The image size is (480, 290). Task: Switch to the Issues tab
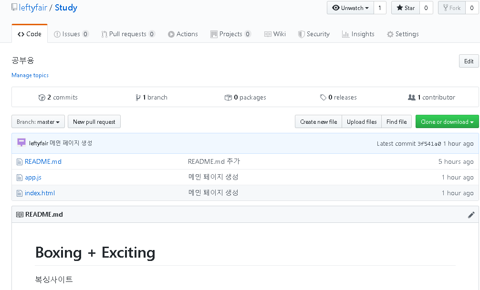coord(71,34)
